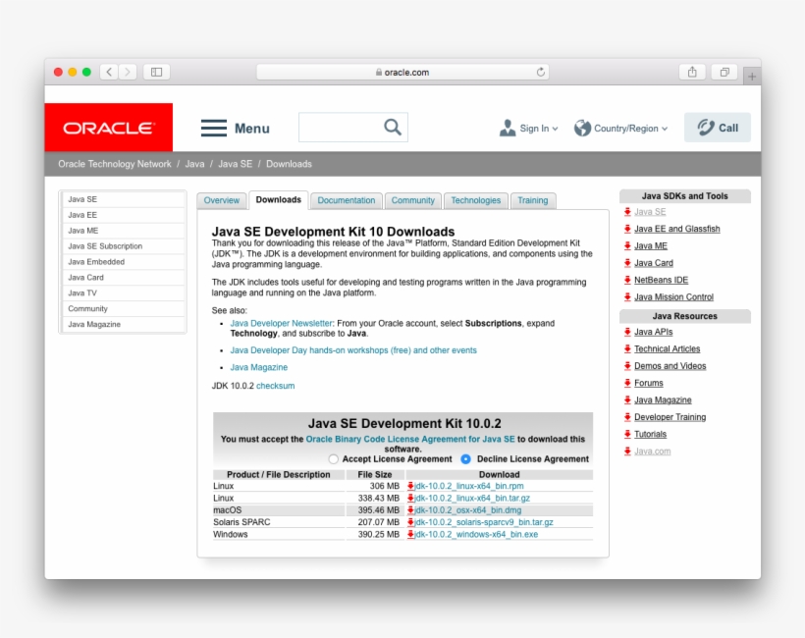Click download icon for solaris-sparcv9 file

coord(410,522)
